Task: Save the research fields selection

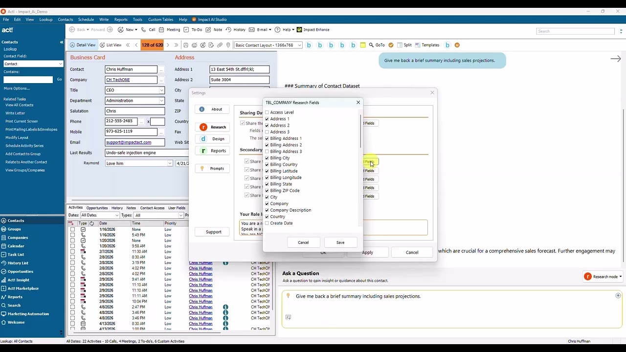Action: pos(340,242)
